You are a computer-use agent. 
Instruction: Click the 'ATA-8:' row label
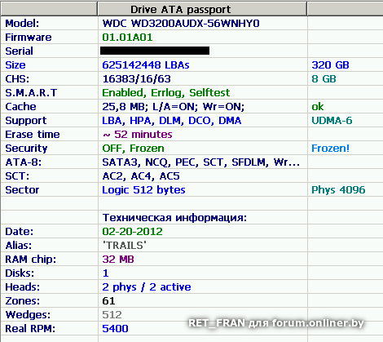(x=24, y=162)
